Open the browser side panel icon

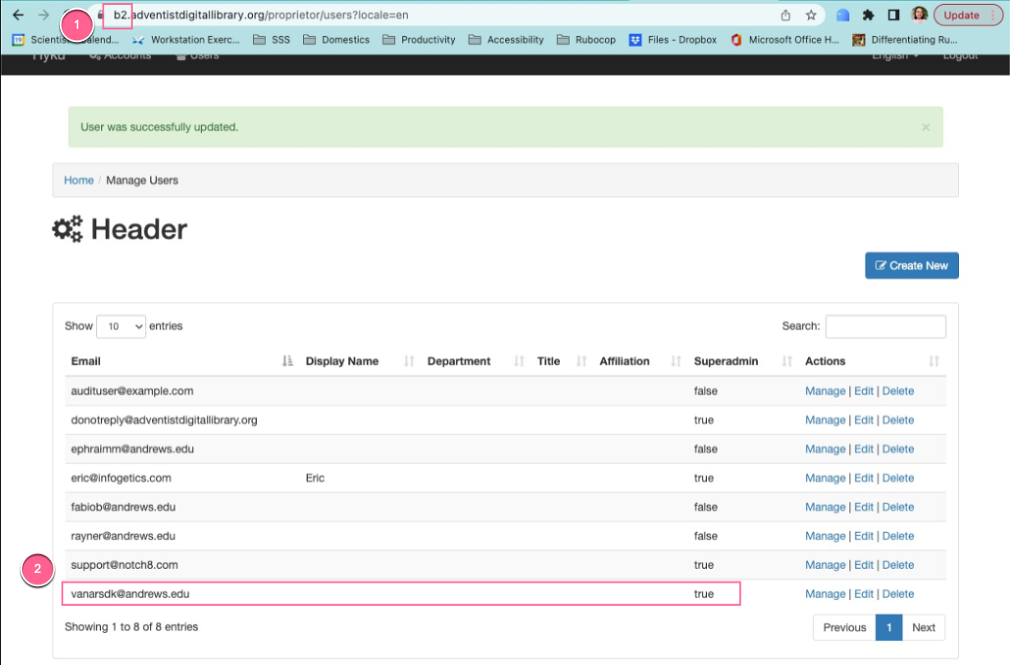tap(894, 15)
